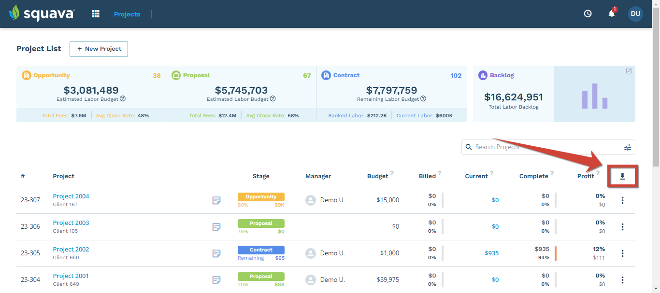Click Demo U. manager avatar on Project 2002 row
The width and height of the screenshot is (660, 293).
[310, 253]
